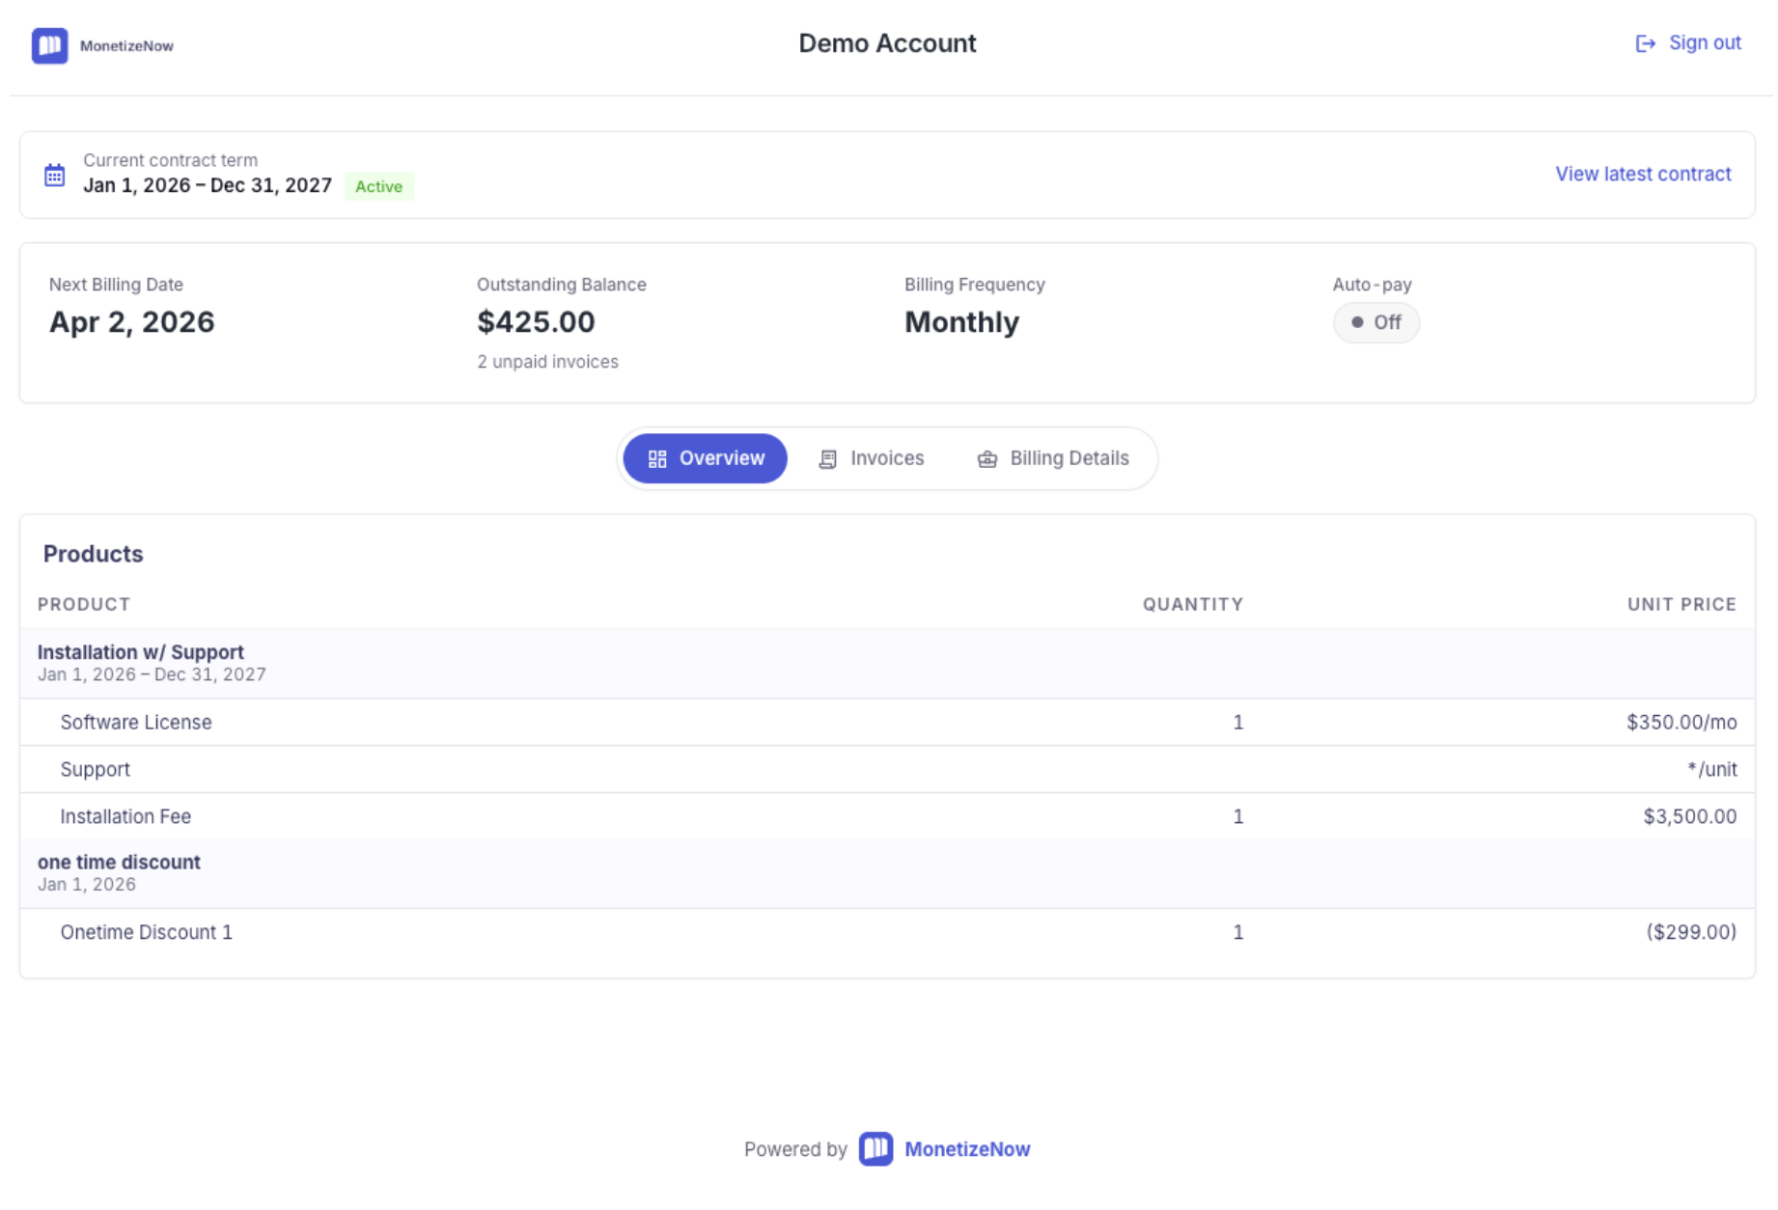Click the MonetizeNow logo icon in footer
1778x1210 pixels.
tap(875, 1149)
